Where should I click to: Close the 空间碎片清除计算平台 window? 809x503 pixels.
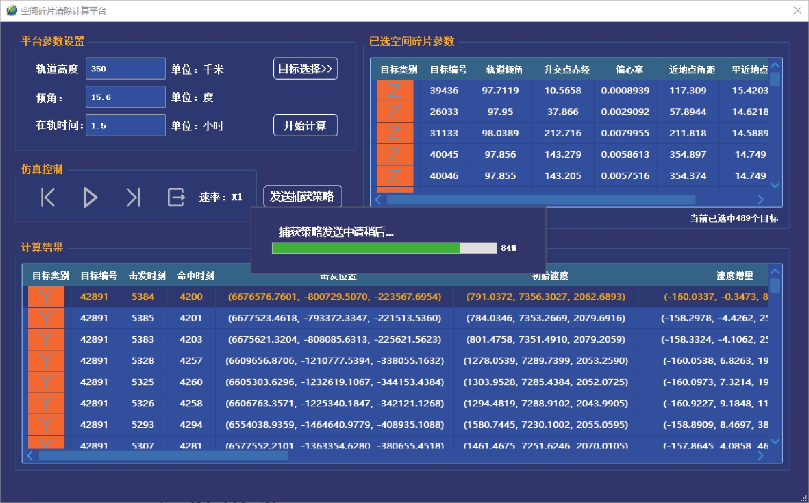coord(797,10)
